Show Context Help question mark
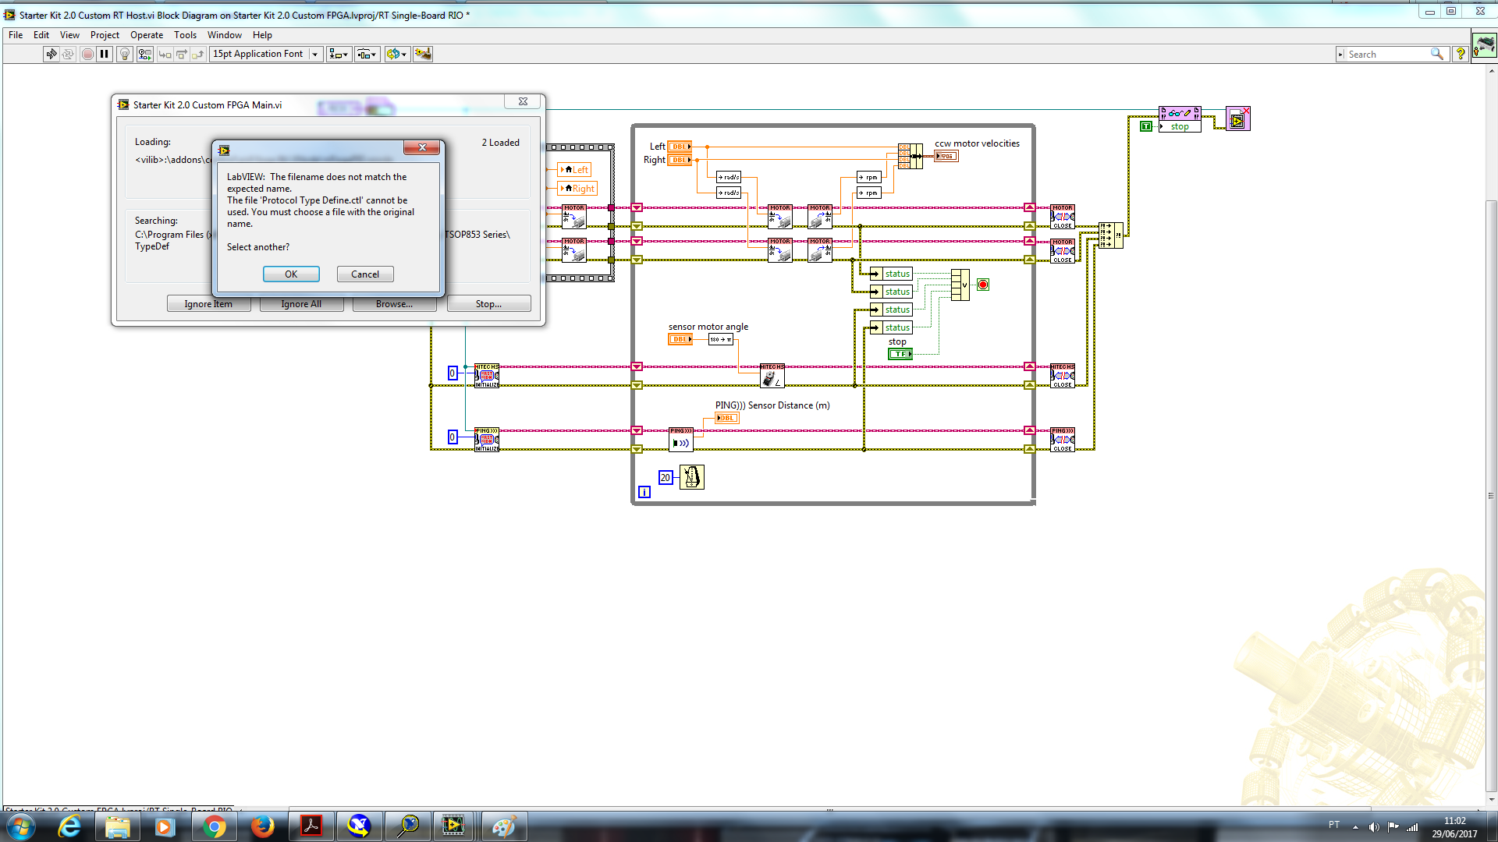 coord(1461,54)
